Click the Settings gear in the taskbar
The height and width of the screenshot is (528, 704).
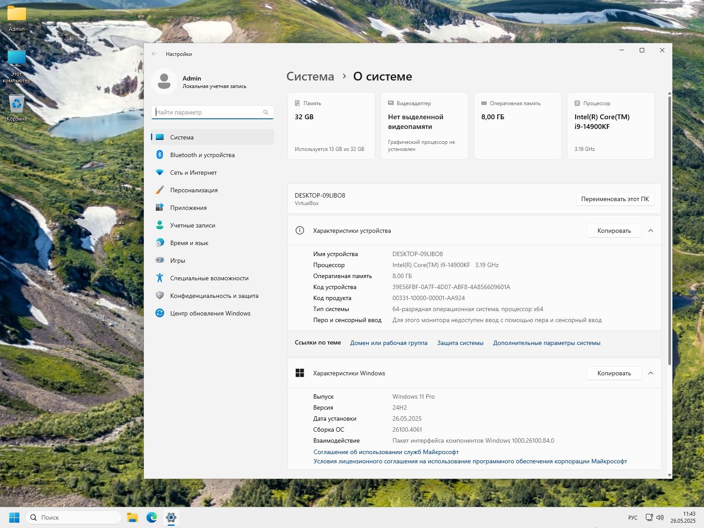[171, 517]
